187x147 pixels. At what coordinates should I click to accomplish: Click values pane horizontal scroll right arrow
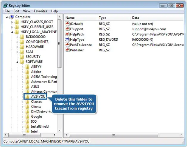click(181, 135)
